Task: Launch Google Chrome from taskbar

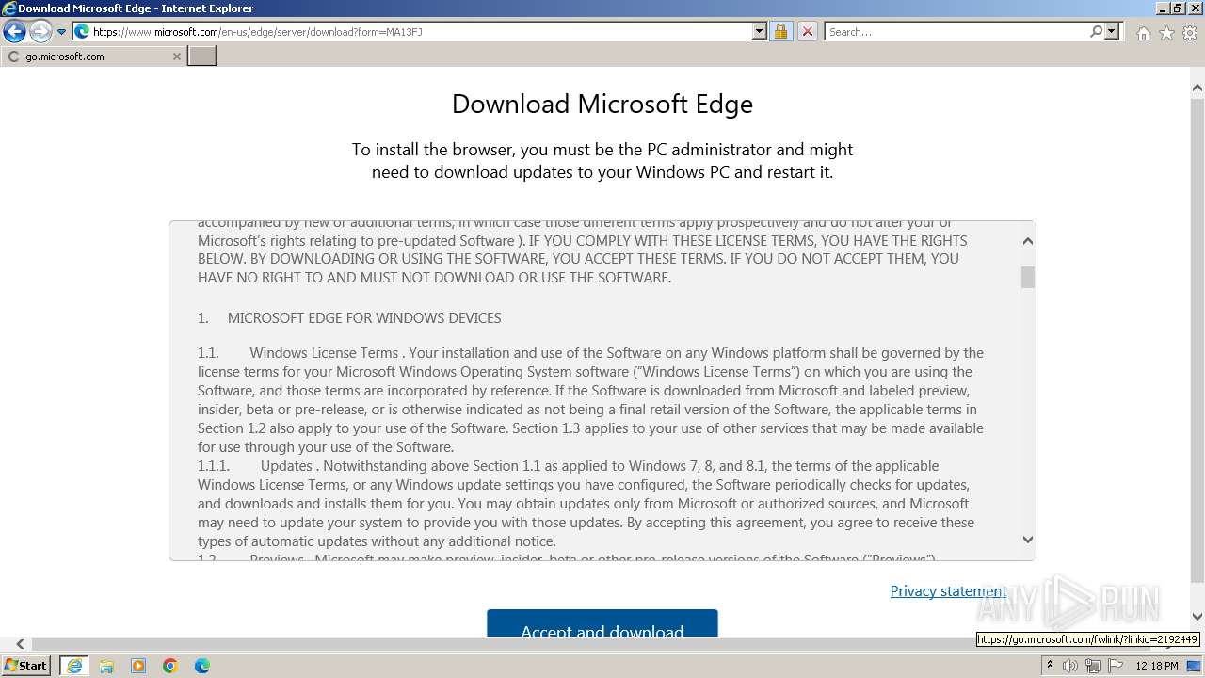Action: (170, 666)
